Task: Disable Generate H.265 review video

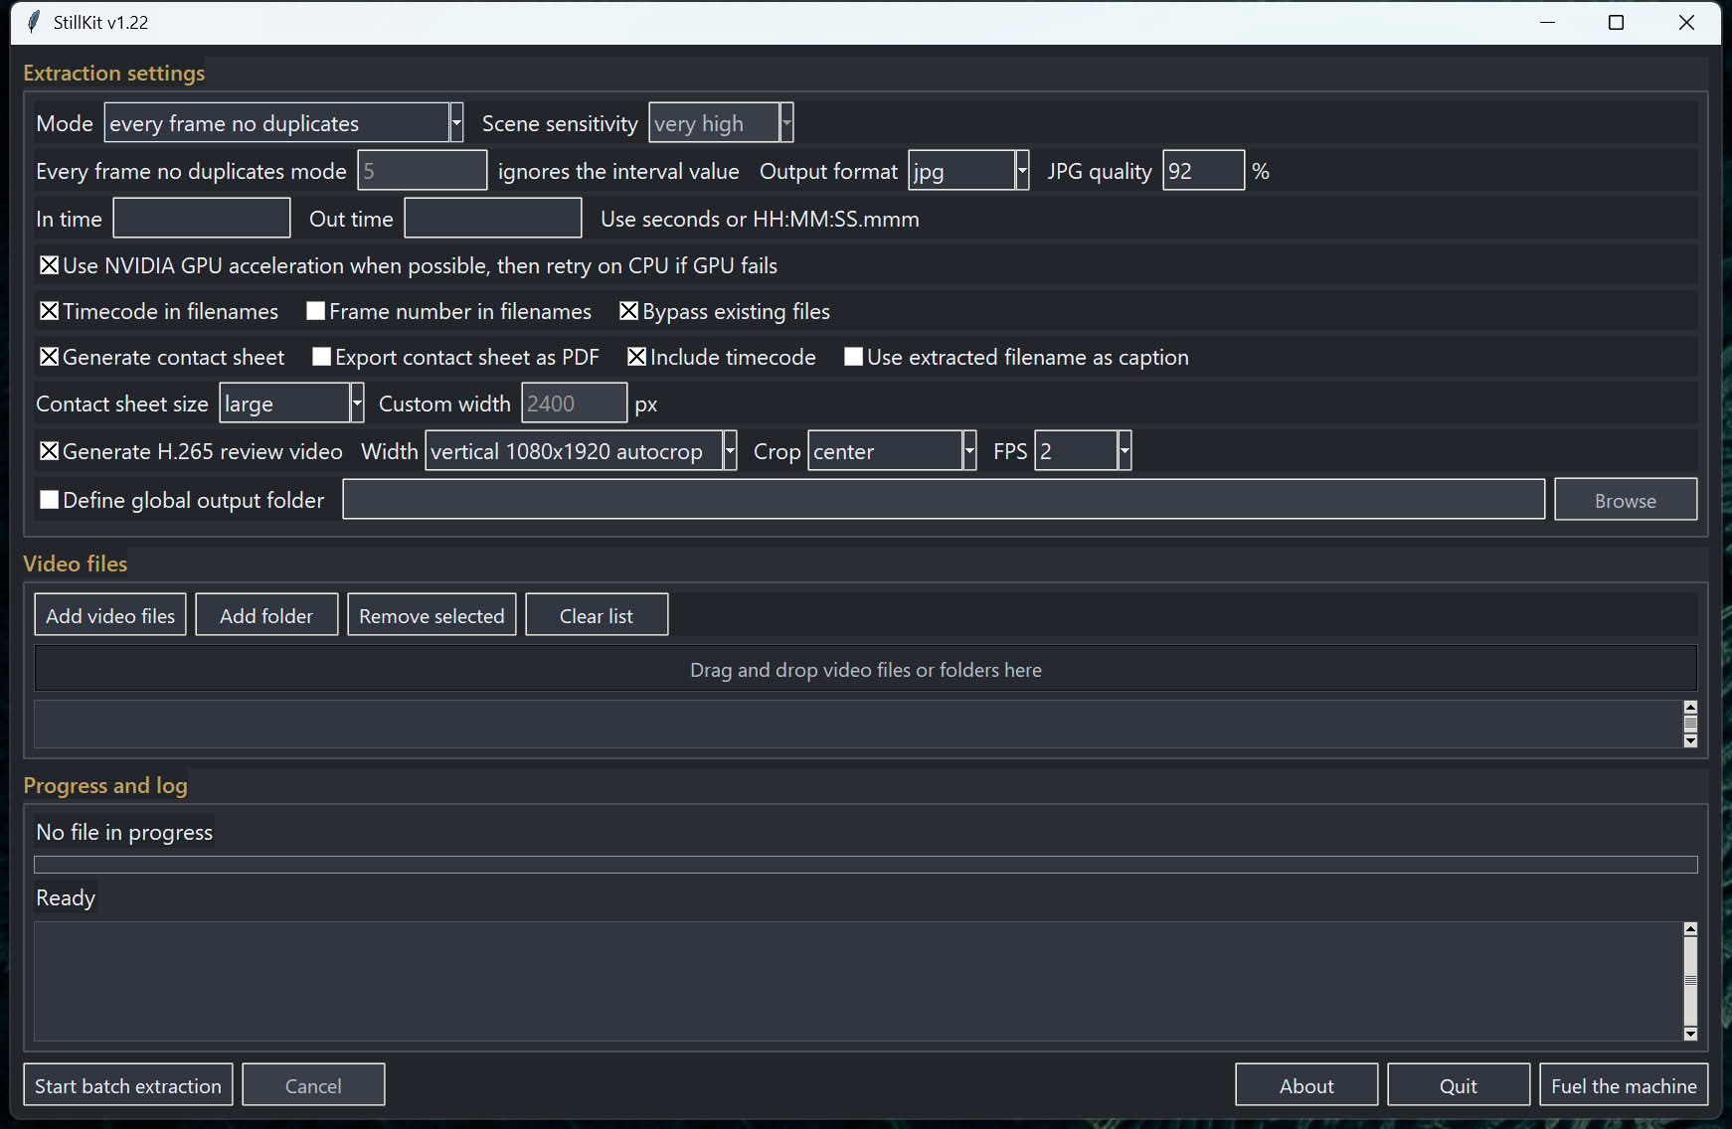Action: pyautogui.click(x=49, y=450)
